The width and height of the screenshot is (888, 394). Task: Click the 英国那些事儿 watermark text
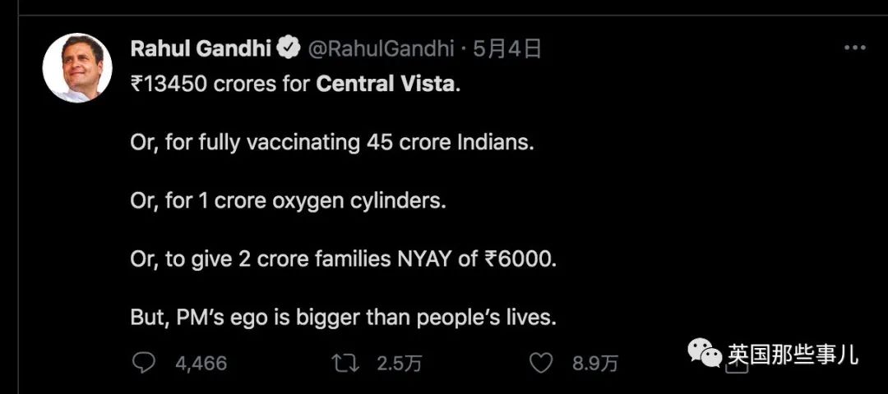[x=793, y=354]
